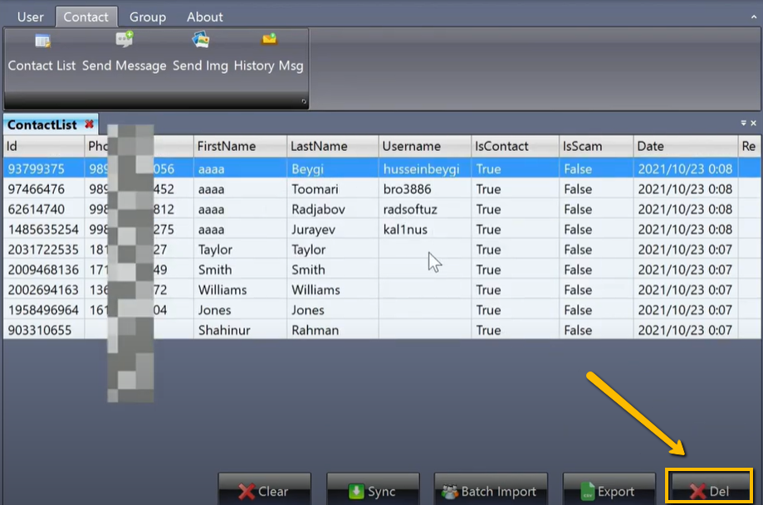763x505 pixels.
Task: Open the Group menu tab
Action: coord(148,17)
